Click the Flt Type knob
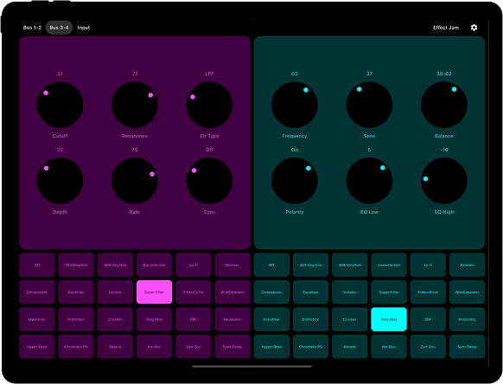This screenshot has width=503, height=384. (x=209, y=105)
